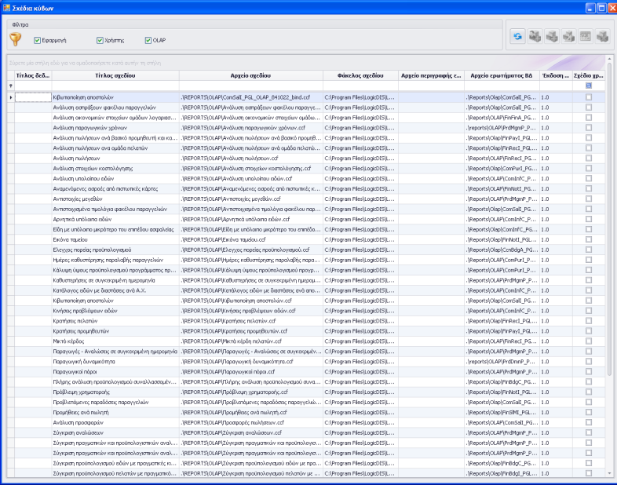Click the vertical scrollbar thumb of the grid
Image resolution: width=617 pixels, height=485 pixels.
point(609,218)
